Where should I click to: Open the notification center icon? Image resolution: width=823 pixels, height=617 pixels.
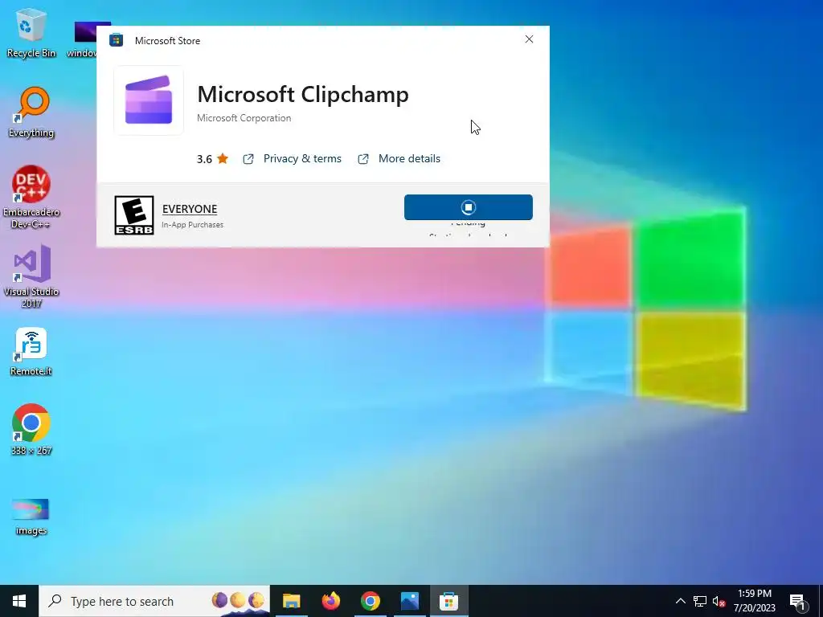click(x=798, y=601)
